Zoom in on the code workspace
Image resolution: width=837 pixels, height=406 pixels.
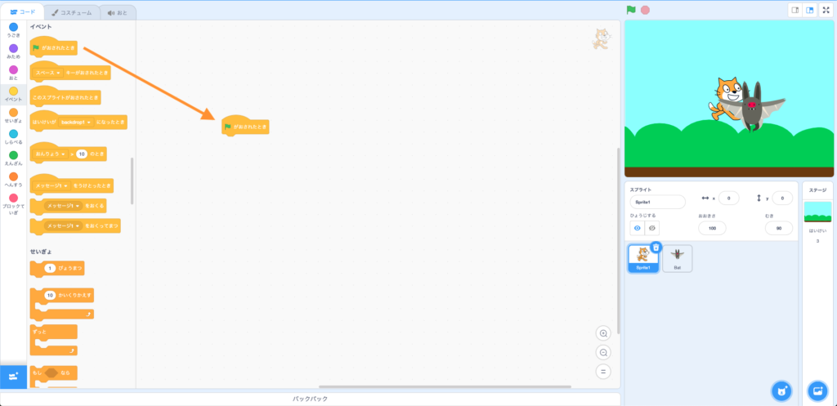click(x=604, y=333)
